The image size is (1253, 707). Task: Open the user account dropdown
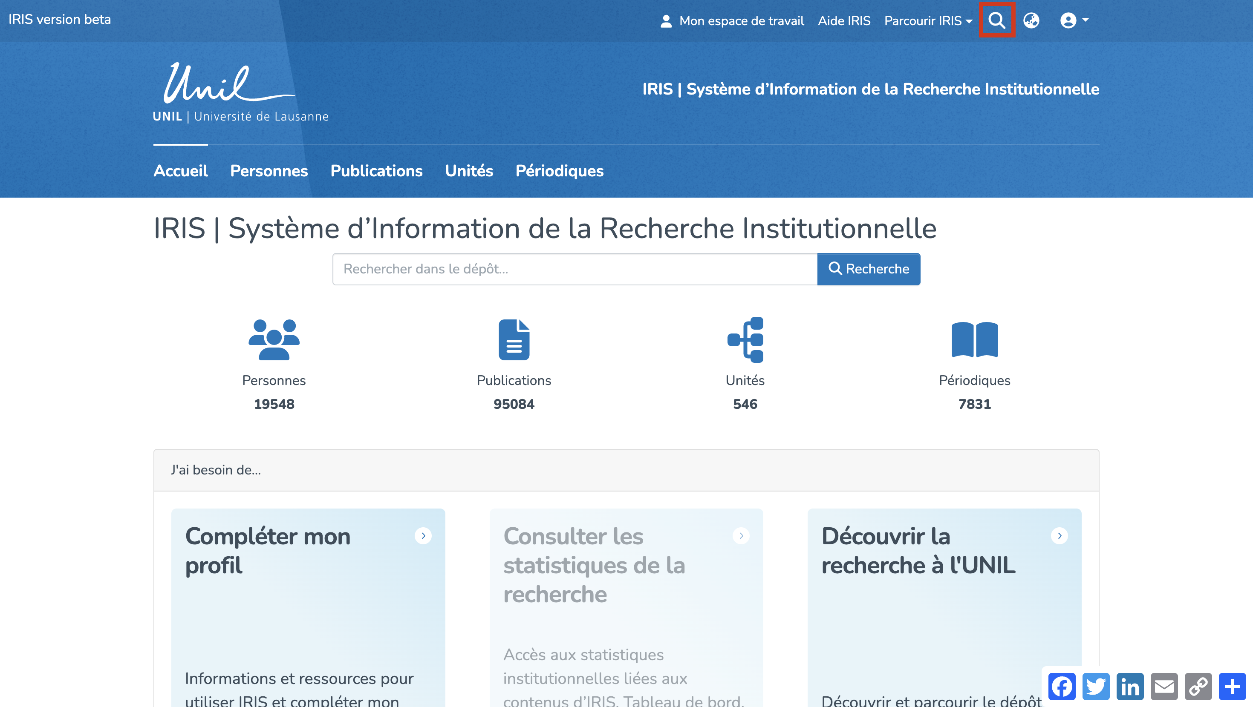(x=1074, y=20)
